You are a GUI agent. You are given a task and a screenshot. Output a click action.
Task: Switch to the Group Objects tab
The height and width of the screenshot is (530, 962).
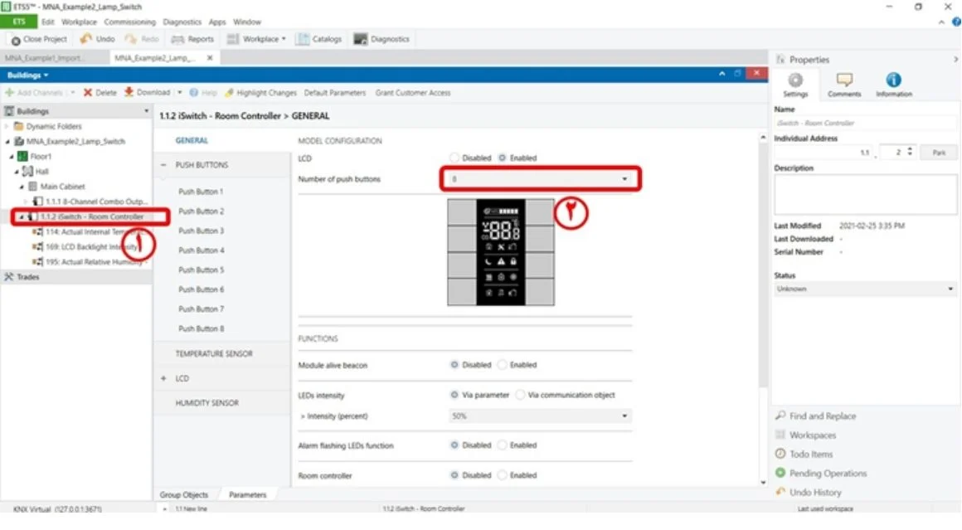(x=184, y=494)
